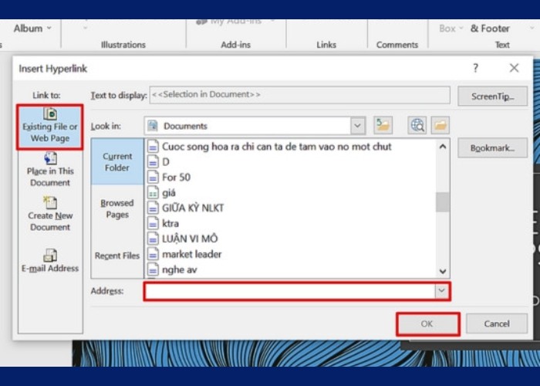Select the file 'ktra'

(164, 223)
